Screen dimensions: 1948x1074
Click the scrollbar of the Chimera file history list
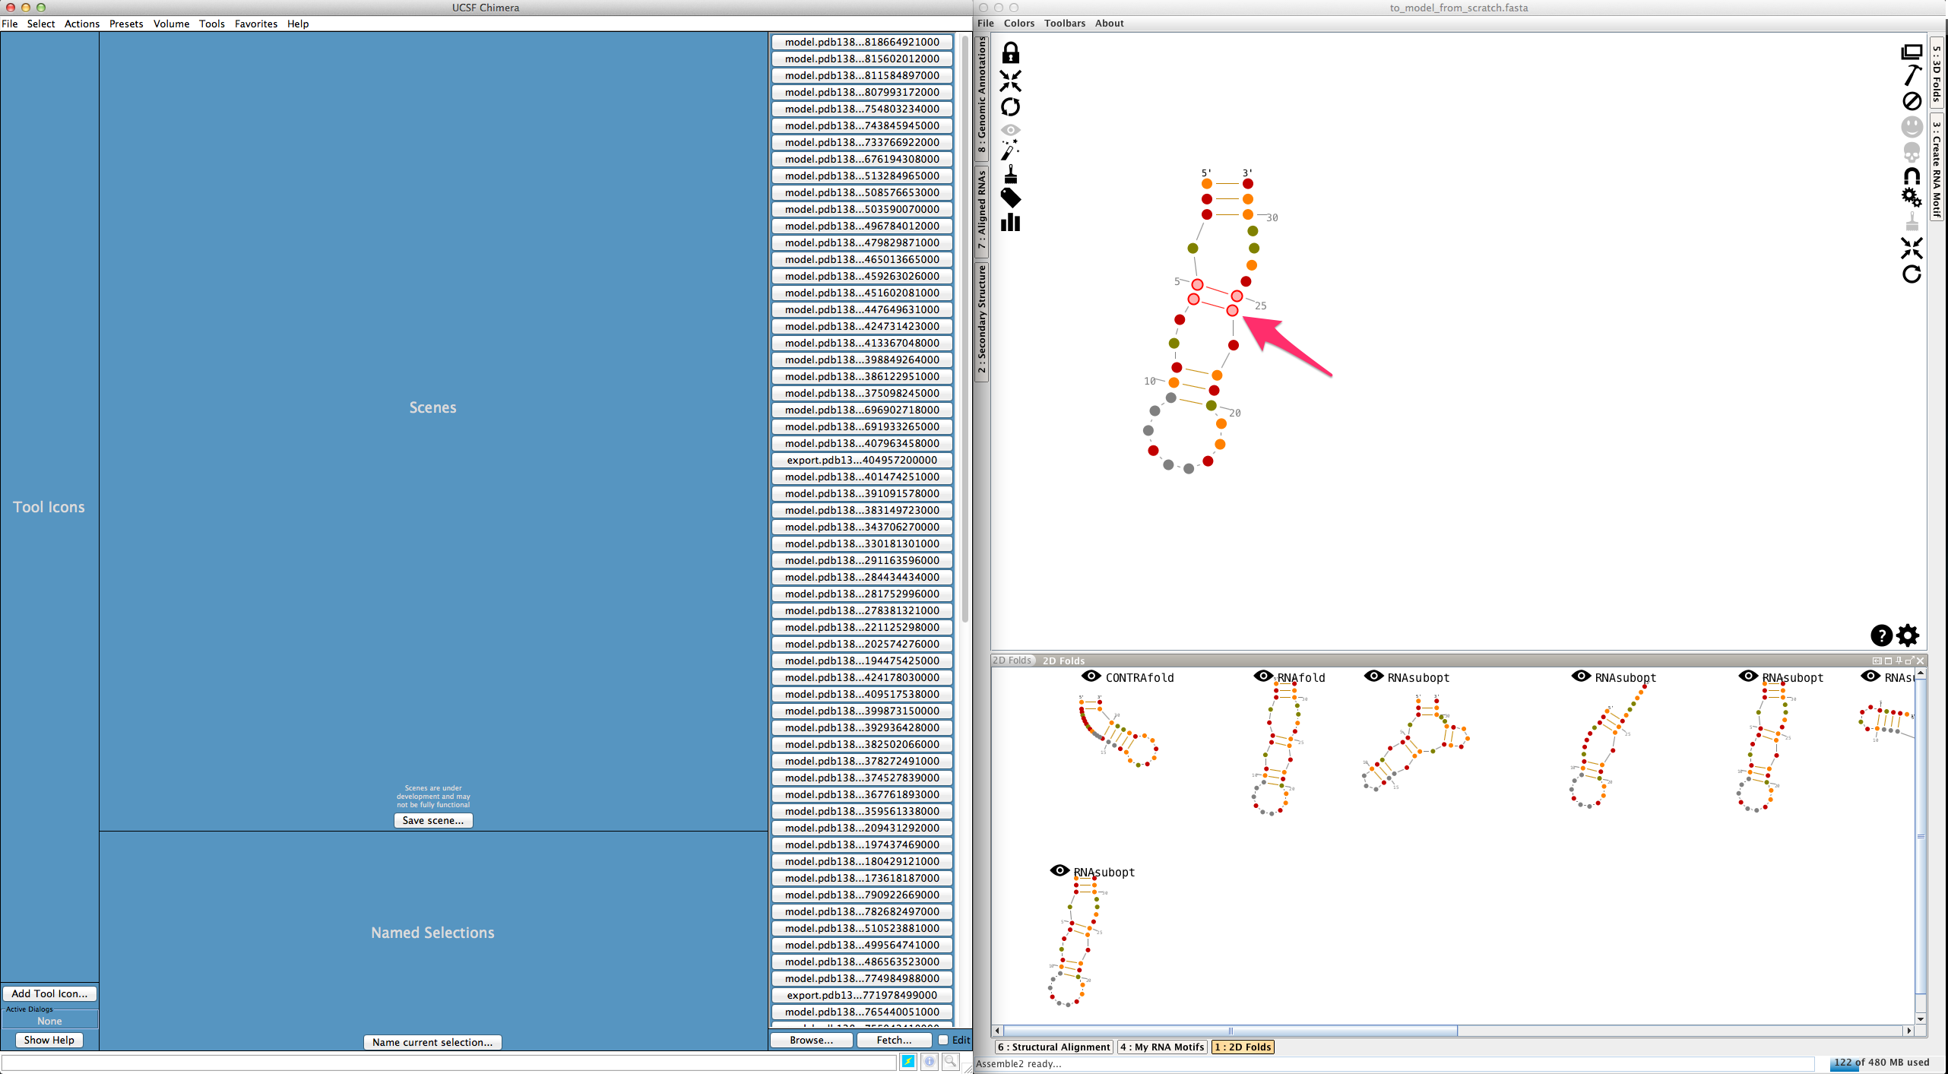click(x=965, y=328)
